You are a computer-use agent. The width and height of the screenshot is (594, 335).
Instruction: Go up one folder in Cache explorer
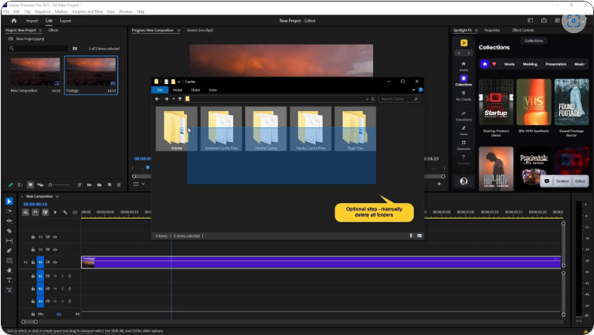(x=180, y=99)
